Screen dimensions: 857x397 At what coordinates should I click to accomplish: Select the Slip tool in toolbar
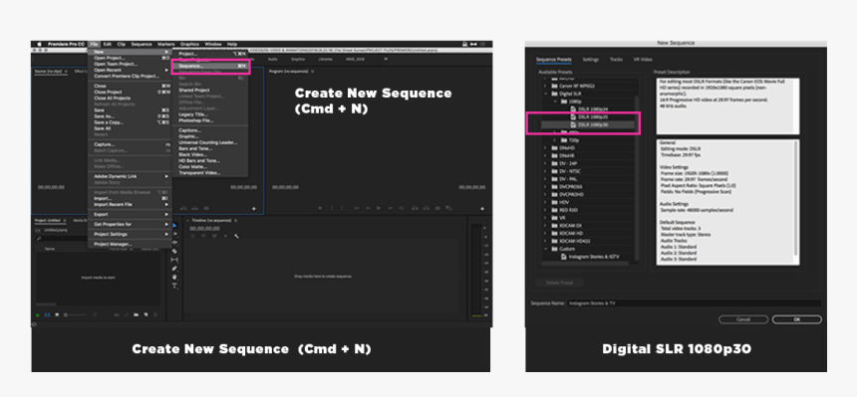point(174,260)
